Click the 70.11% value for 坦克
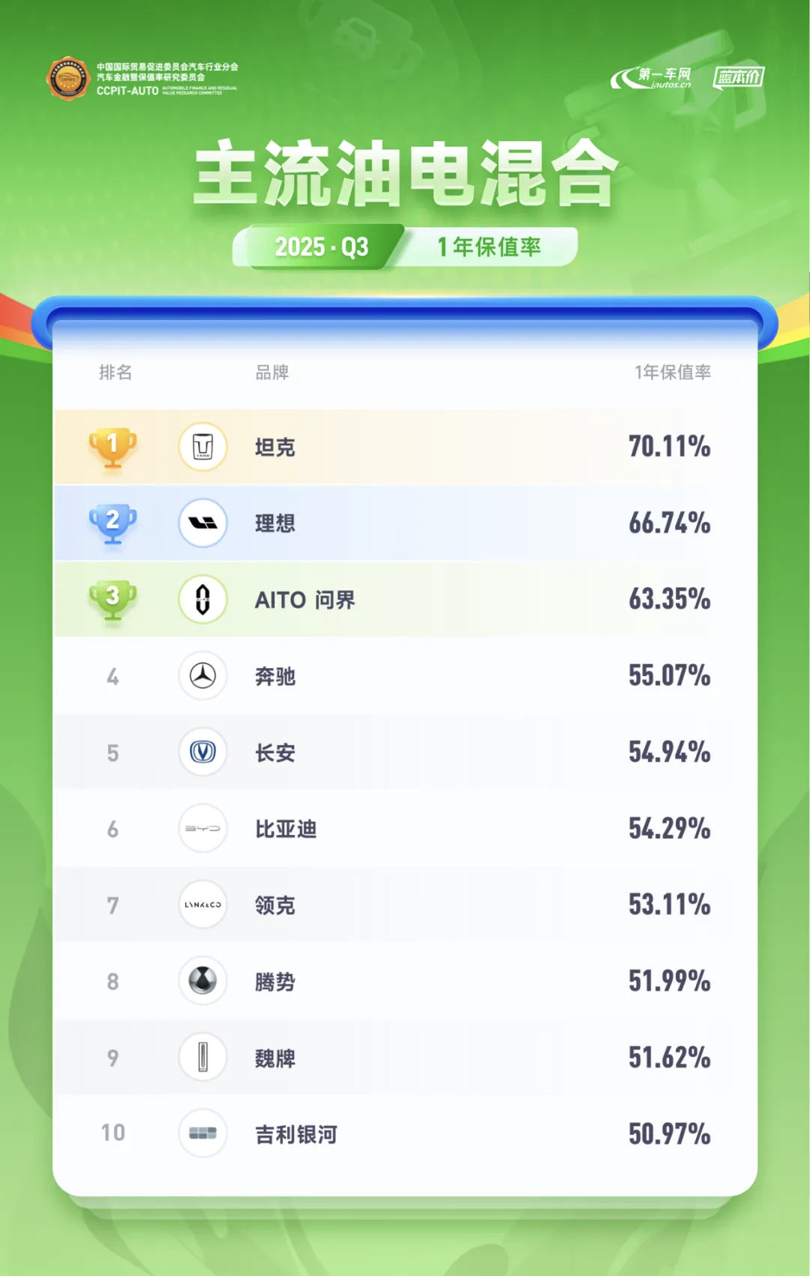This screenshot has width=810, height=1276. pyautogui.click(x=670, y=447)
